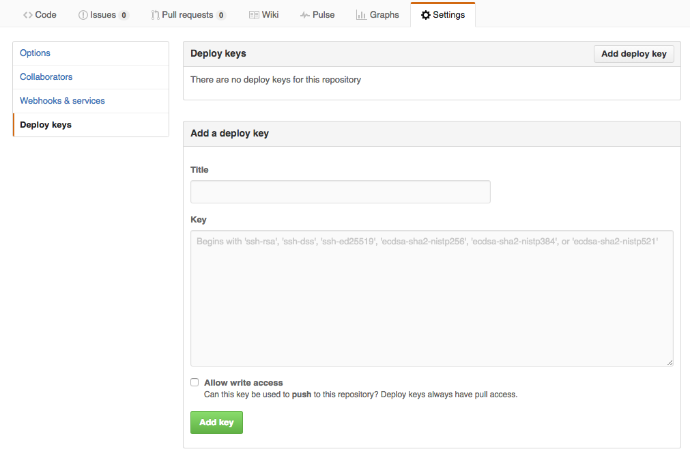
Task: Grab the Key textarea resize handle
Action: (670, 363)
